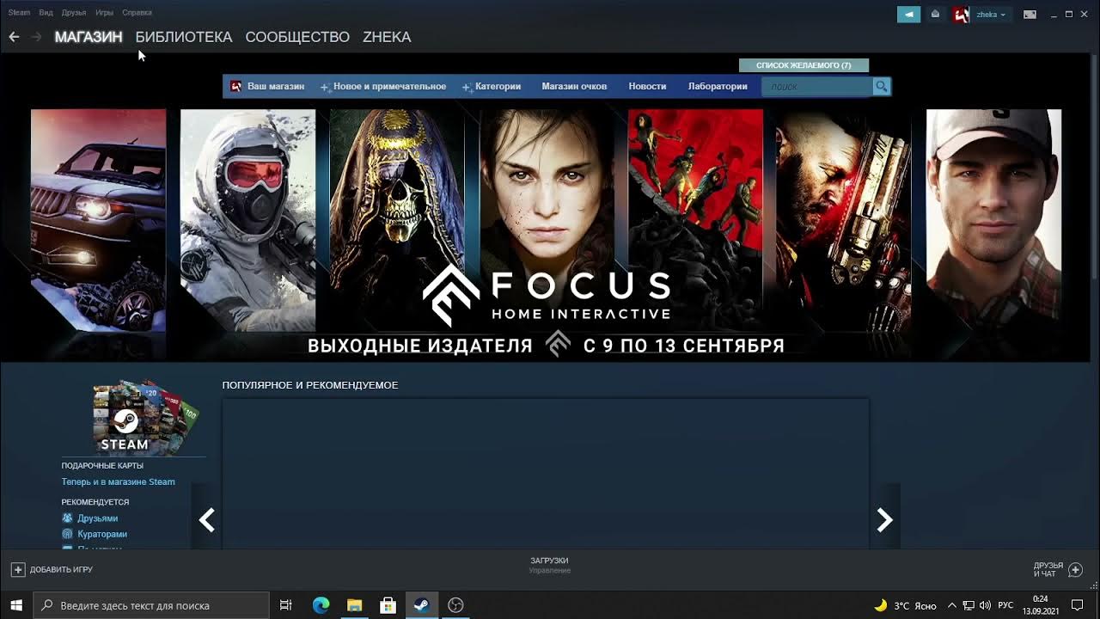Open the Друзья menu
Viewport: 1100px width, 619px height.
coord(74,13)
